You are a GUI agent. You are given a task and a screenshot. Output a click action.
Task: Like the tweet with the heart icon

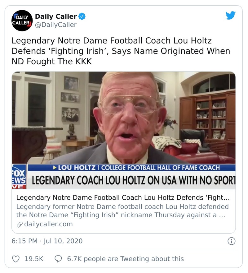coord(16,259)
